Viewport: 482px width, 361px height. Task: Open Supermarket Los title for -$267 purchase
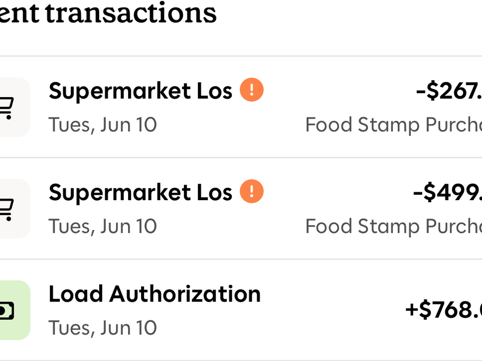140,91
